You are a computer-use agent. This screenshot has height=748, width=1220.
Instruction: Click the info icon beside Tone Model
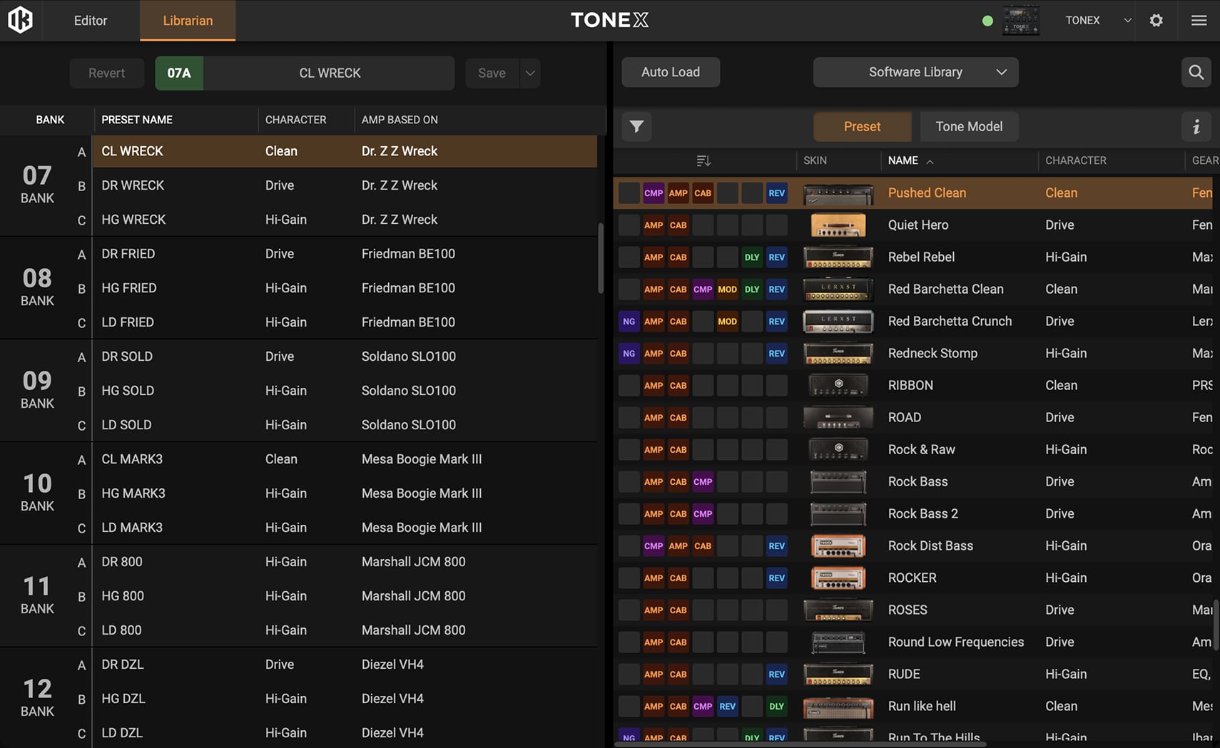tap(1196, 127)
